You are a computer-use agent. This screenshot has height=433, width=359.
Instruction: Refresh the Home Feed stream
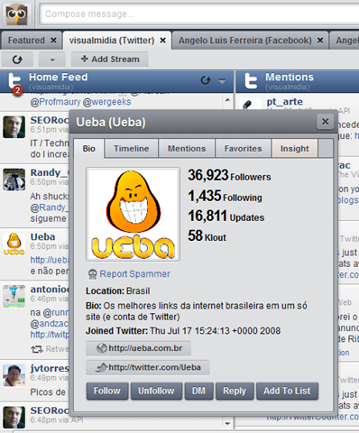pyautogui.click(x=206, y=80)
